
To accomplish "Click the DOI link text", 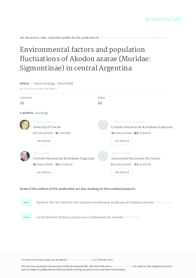I will coord(36,88).
